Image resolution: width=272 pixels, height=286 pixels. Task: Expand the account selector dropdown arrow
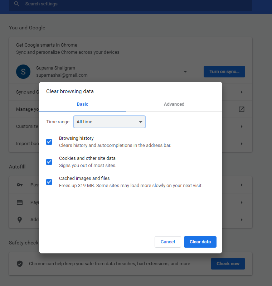point(185,72)
